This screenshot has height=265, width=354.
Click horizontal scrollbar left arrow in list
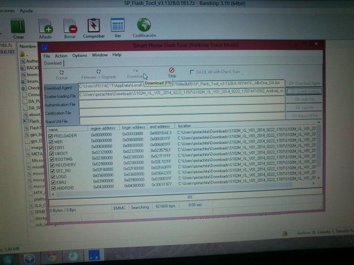(53, 194)
